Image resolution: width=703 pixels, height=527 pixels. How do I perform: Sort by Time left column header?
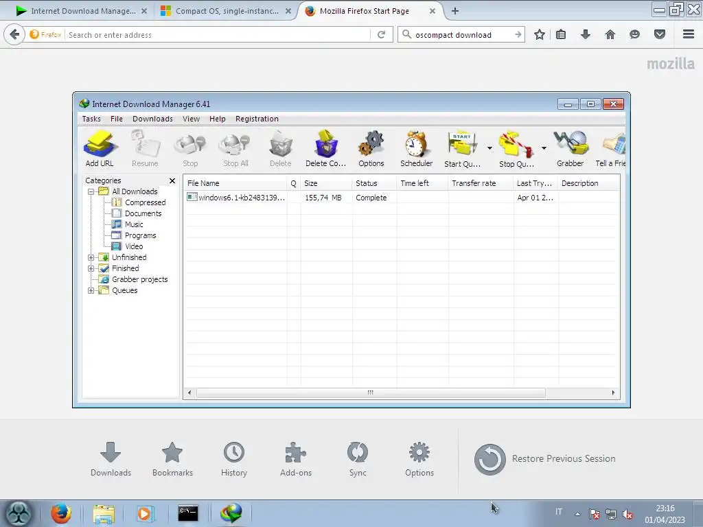coord(422,183)
